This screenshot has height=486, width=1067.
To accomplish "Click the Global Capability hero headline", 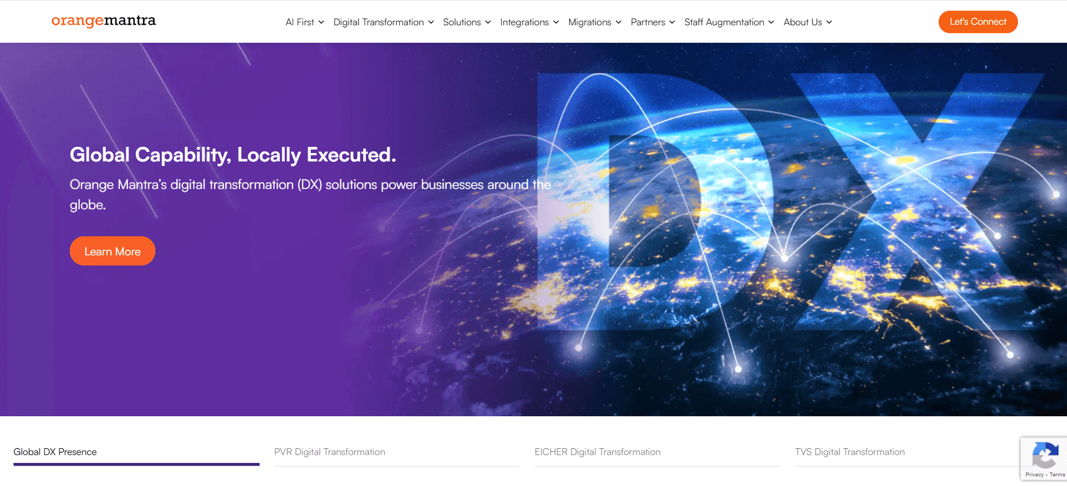I will (233, 155).
